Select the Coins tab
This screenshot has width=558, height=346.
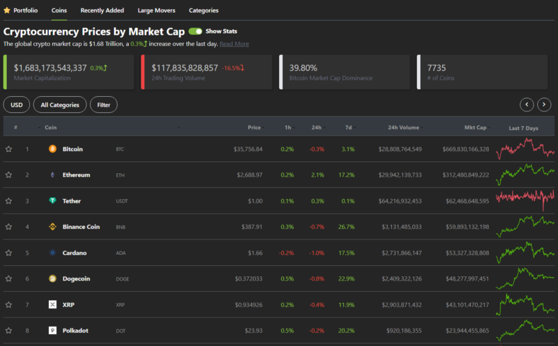tap(59, 10)
